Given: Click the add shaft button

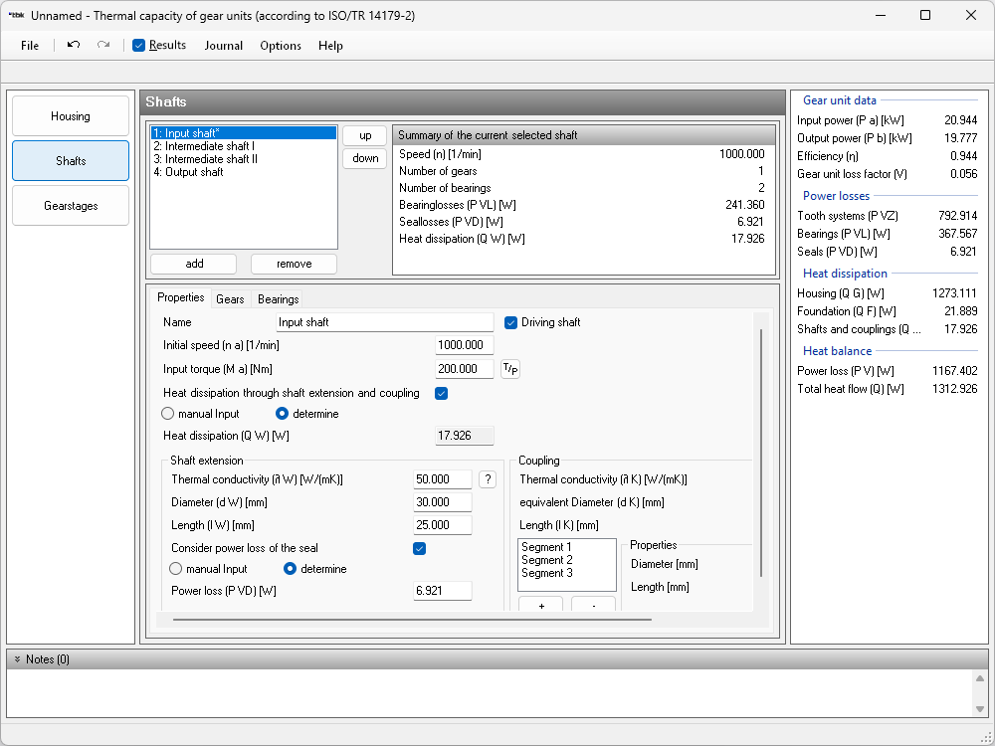Looking at the screenshot, I should pos(194,264).
